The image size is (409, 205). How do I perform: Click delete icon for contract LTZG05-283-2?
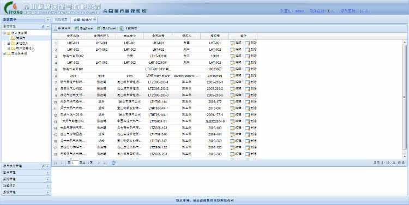(248, 89)
